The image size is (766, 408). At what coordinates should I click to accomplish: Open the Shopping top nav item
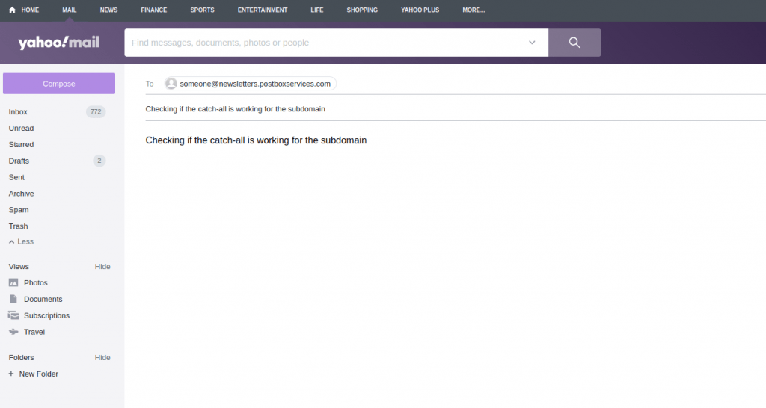pyautogui.click(x=362, y=10)
